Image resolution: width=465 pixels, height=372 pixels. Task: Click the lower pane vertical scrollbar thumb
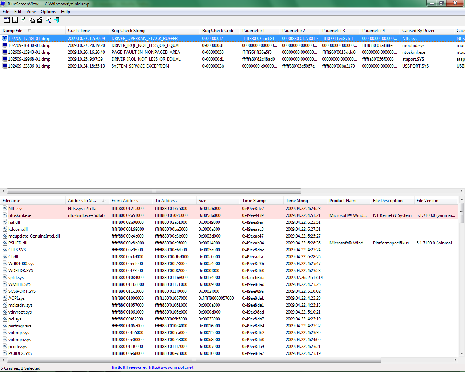[462, 213]
